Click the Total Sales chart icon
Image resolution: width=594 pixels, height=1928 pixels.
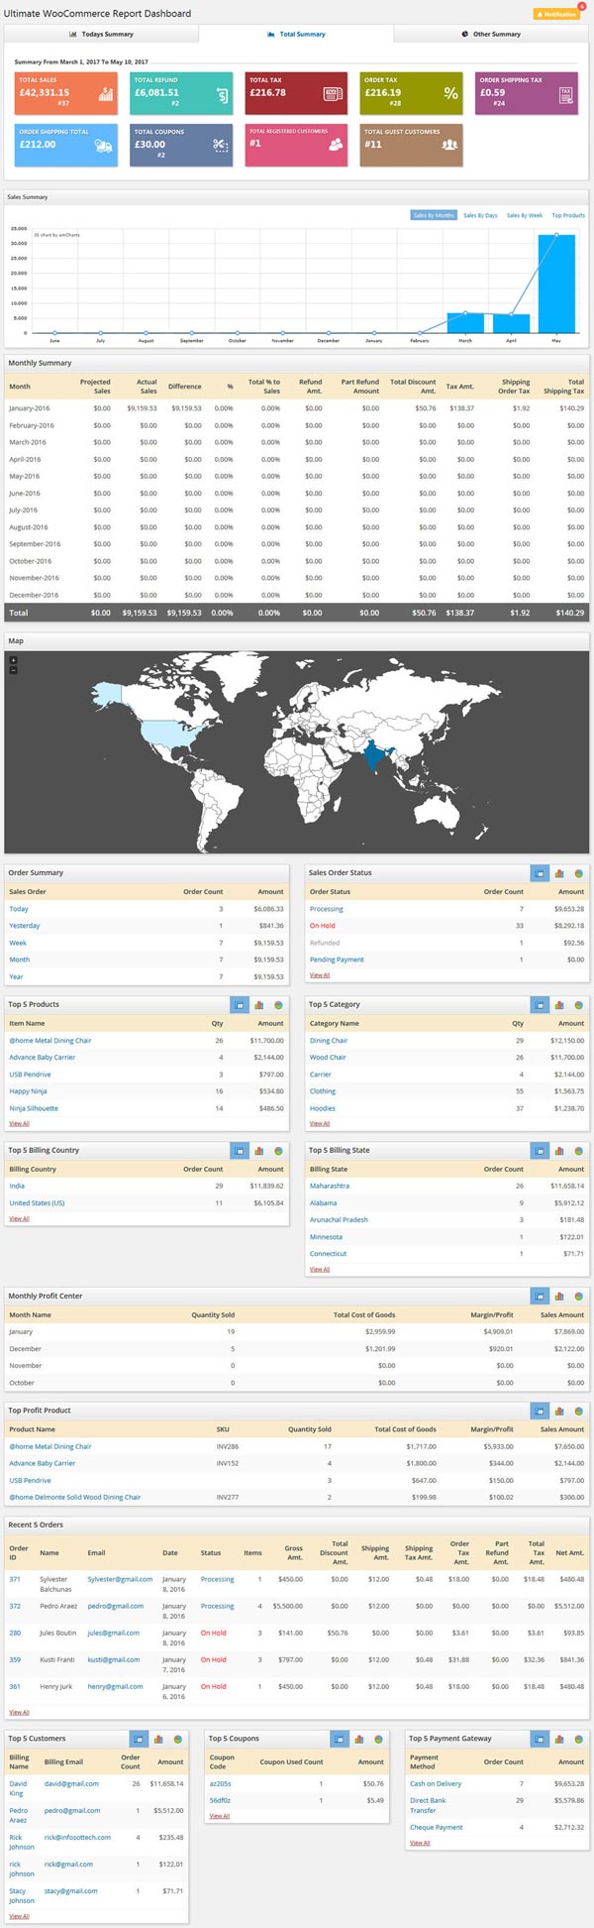click(105, 95)
